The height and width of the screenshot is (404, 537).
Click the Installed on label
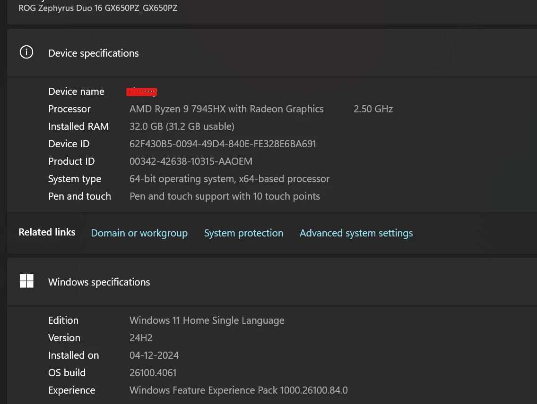click(74, 355)
